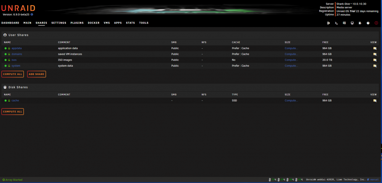This screenshot has width=382, height=183.
Task: Open the VMs tab
Action: [x=107, y=23]
